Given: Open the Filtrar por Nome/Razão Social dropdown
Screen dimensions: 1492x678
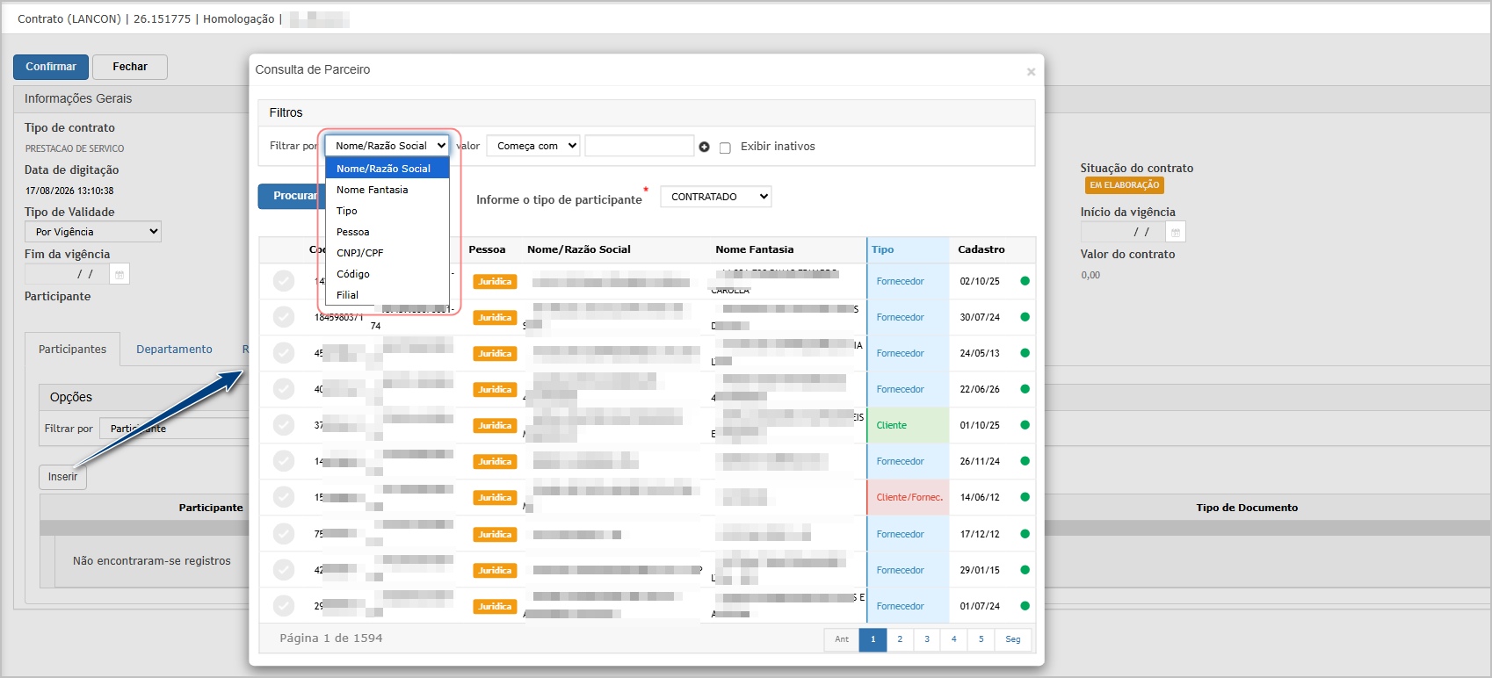Looking at the screenshot, I should click(387, 146).
